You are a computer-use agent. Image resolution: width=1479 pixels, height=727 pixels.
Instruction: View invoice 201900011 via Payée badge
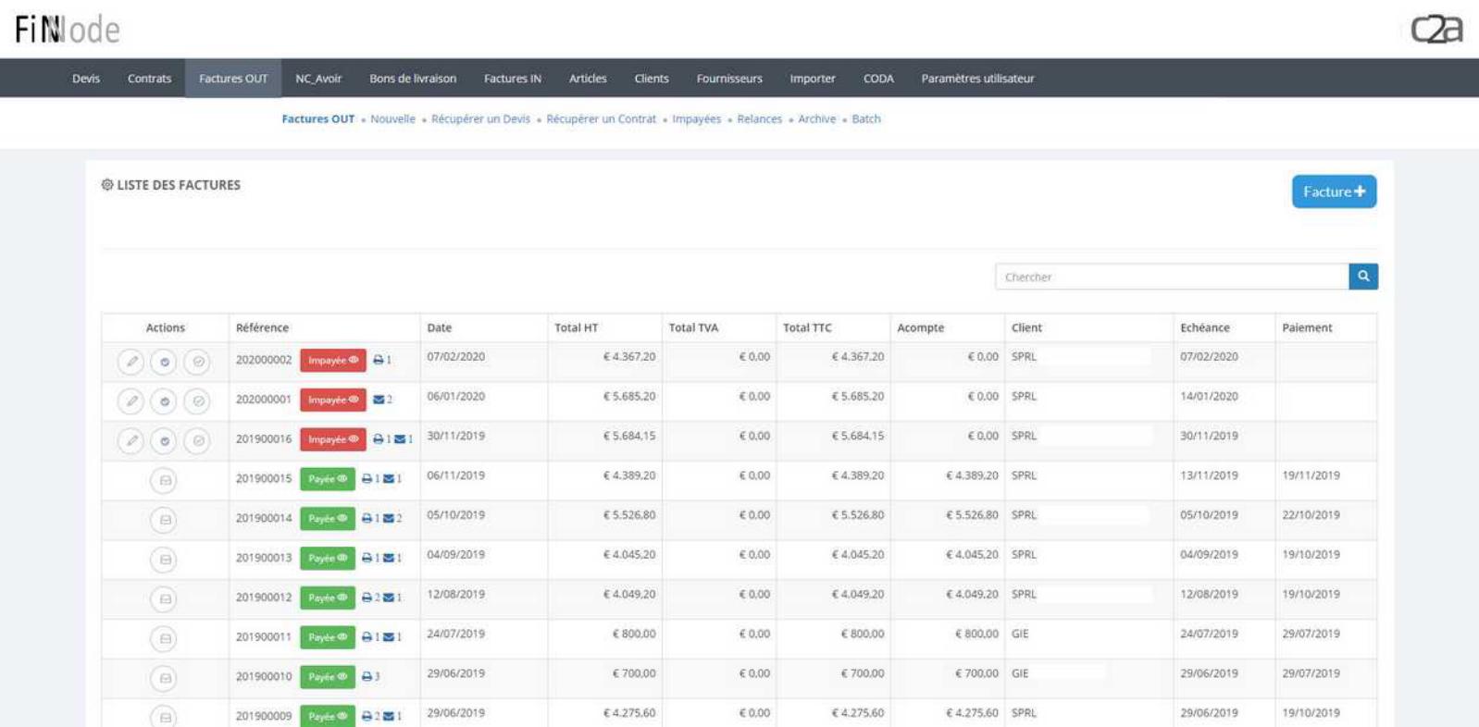click(328, 638)
